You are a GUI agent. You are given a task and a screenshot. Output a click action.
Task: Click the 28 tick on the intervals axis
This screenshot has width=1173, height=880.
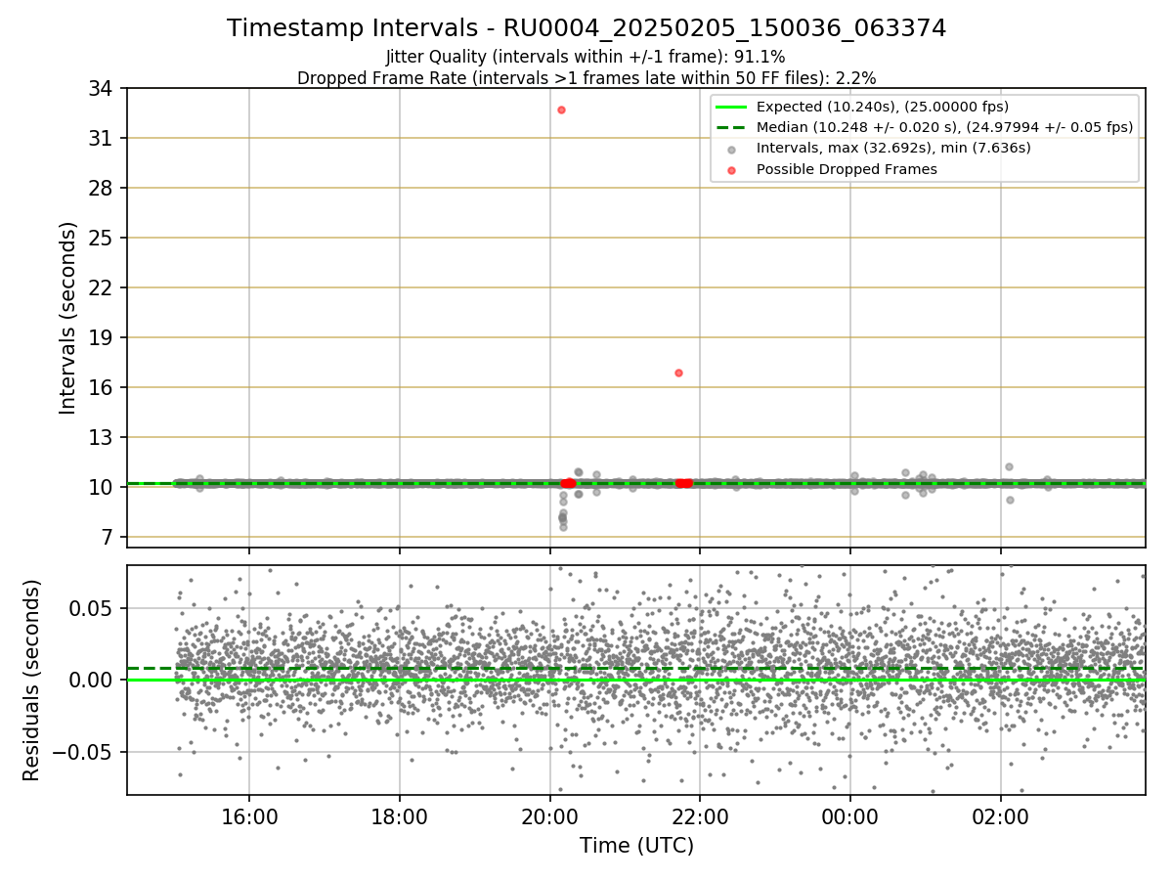[101, 189]
